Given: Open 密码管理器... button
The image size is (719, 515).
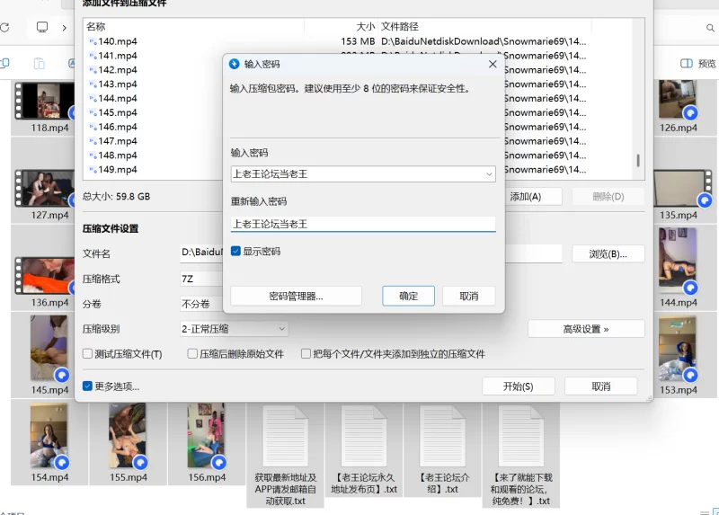Looking at the screenshot, I should (x=296, y=297).
